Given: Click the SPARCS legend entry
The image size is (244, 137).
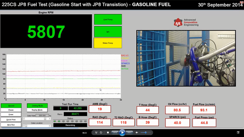Looking at the screenshot, I should tap(125, 64).
